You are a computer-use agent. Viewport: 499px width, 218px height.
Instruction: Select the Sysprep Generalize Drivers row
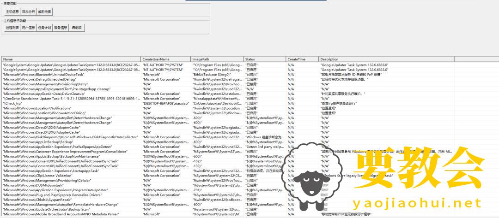tap(228, 195)
